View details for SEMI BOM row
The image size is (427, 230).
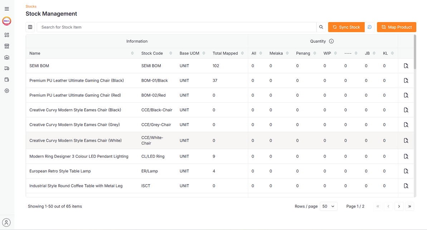pos(406,66)
